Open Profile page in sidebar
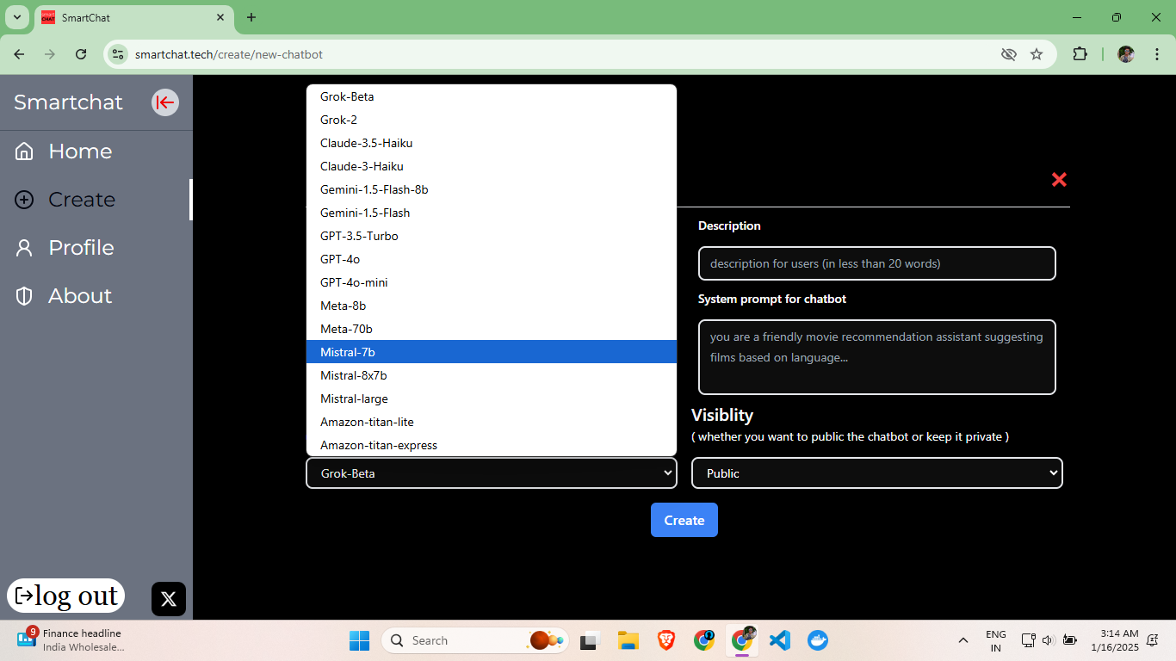This screenshot has height=661, width=1176. (81, 248)
